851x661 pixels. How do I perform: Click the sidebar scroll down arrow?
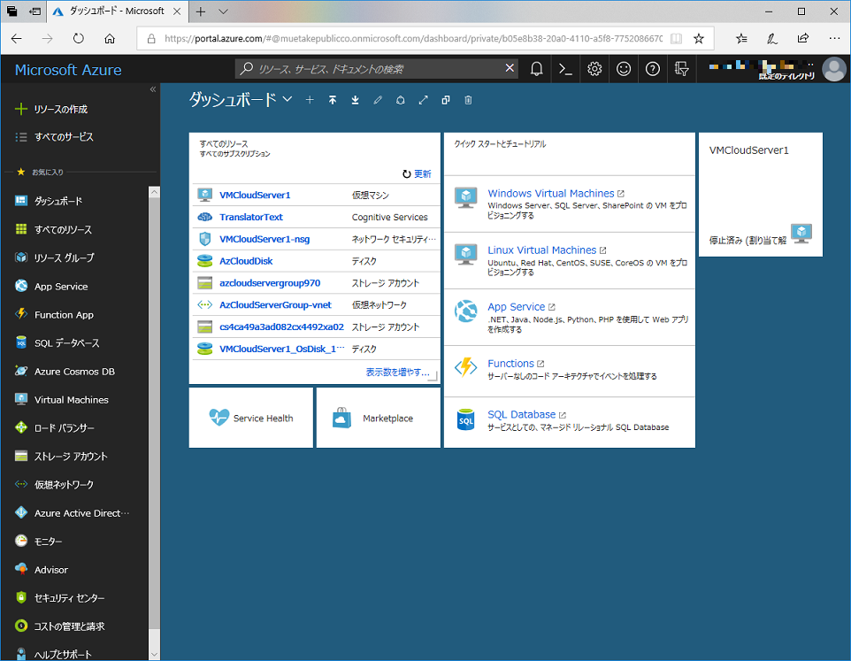(154, 654)
